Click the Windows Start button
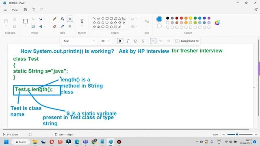Viewport: 260px width, 146px height. pyautogui.click(x=6, y=142)
